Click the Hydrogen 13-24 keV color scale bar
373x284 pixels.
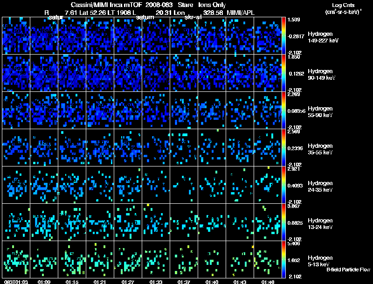tap(283, 222)
